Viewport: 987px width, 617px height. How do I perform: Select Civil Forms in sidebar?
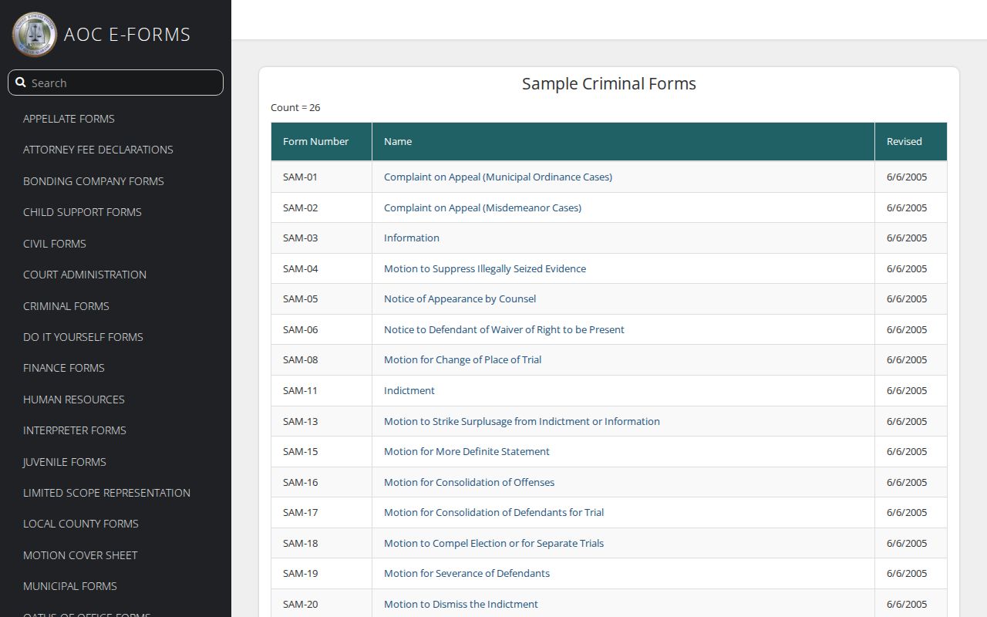click(x=55, y=244)
